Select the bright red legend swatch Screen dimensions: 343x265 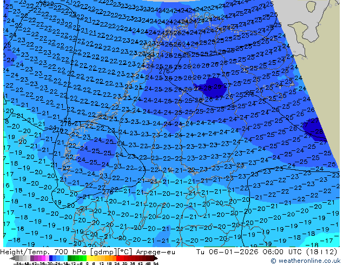pos(118,258)
